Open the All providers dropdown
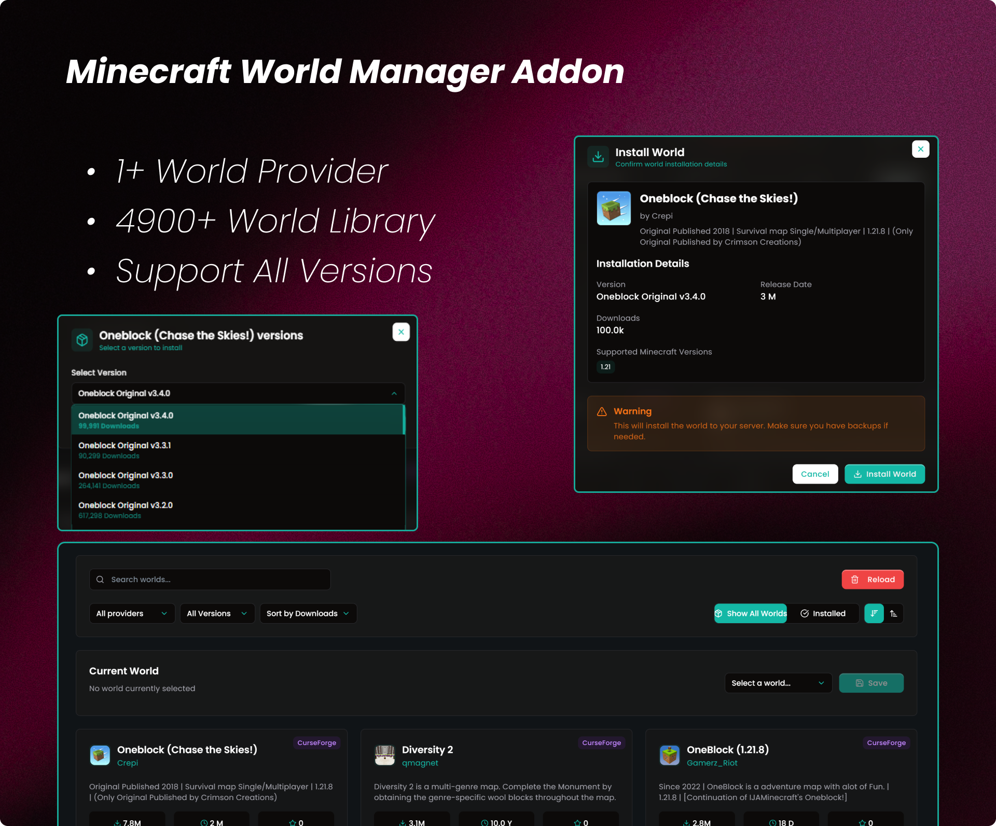The width and height of the screenshot is (996, 826). pyautogui.click(x=132, y=613)
